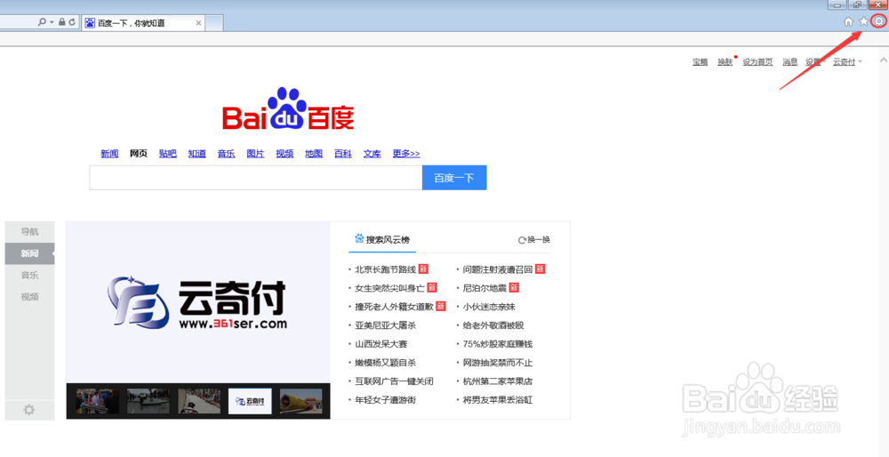Open the 尼泊尔地震 headline
The height and width of the screenshot is (457, 889).
point(485,288)
